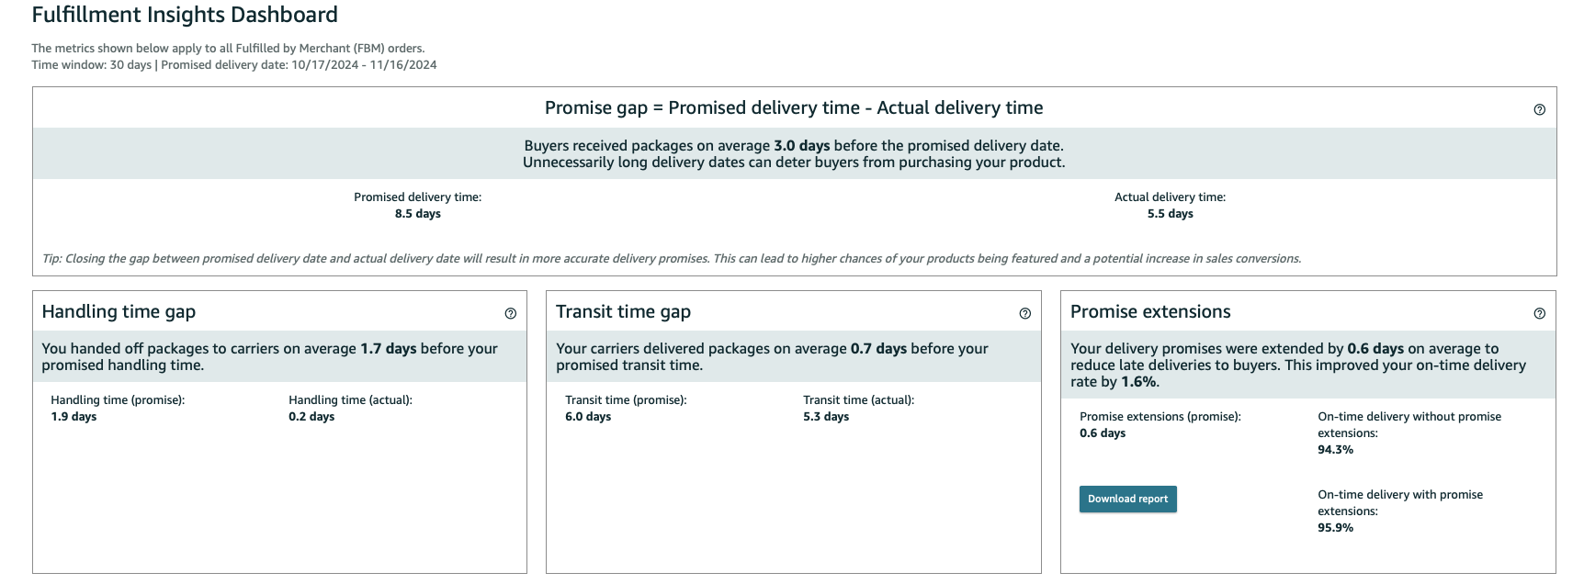Select the Actual delivery time 5.5 days value
The width and height of the screenshot is (1584, 584).
pyautogui.click(x=1171, y=214)
